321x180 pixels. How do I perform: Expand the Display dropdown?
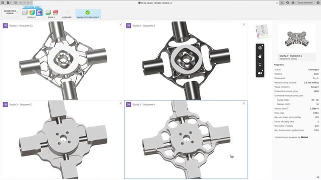tap(32, 17)
